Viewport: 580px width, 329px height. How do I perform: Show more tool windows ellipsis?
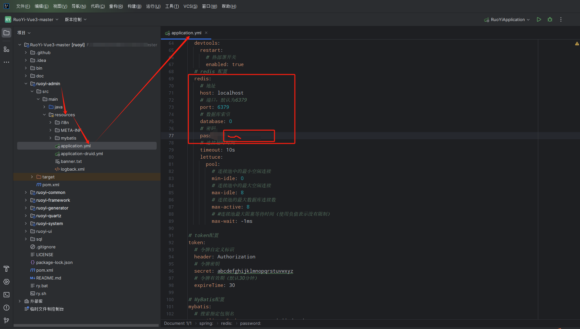pyautogui.click(x=6, y=62)
